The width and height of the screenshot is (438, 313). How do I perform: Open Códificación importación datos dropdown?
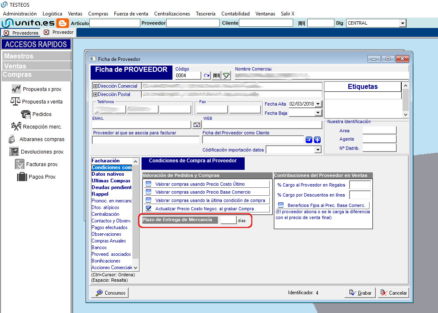pyautogui.click(x=318, y=150)
